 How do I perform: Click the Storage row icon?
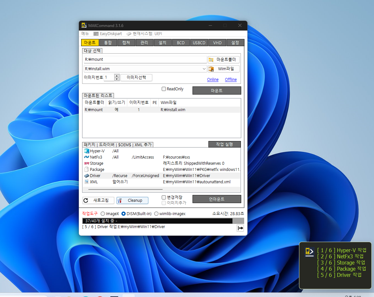click(x=87, y=163)
